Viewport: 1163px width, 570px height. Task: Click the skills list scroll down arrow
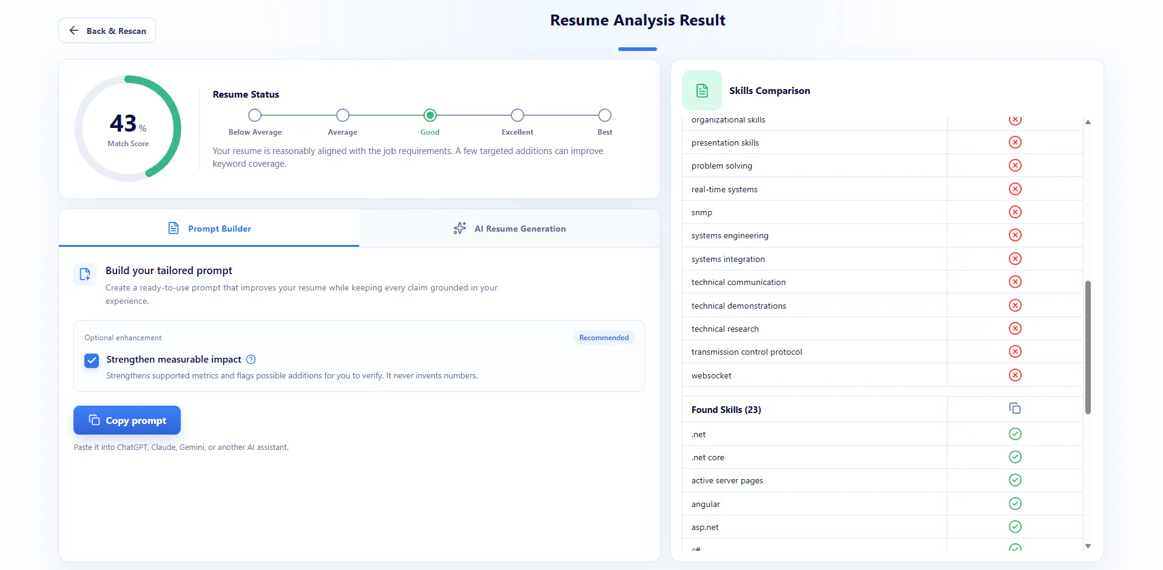click(x=1088, y=546)
